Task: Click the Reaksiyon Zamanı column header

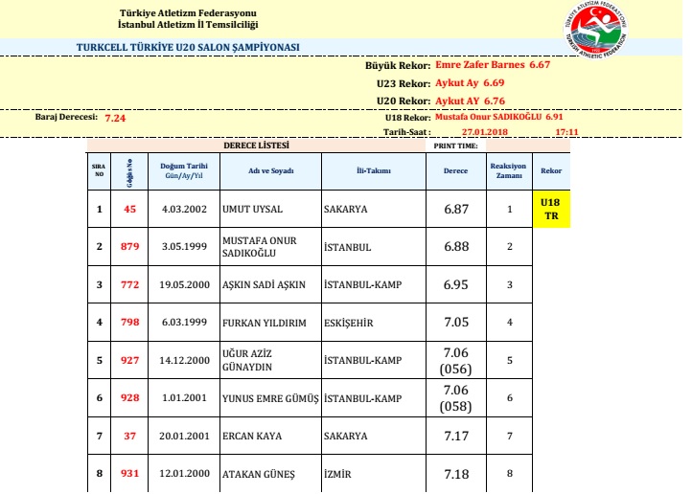Action: tap(509, 170)
